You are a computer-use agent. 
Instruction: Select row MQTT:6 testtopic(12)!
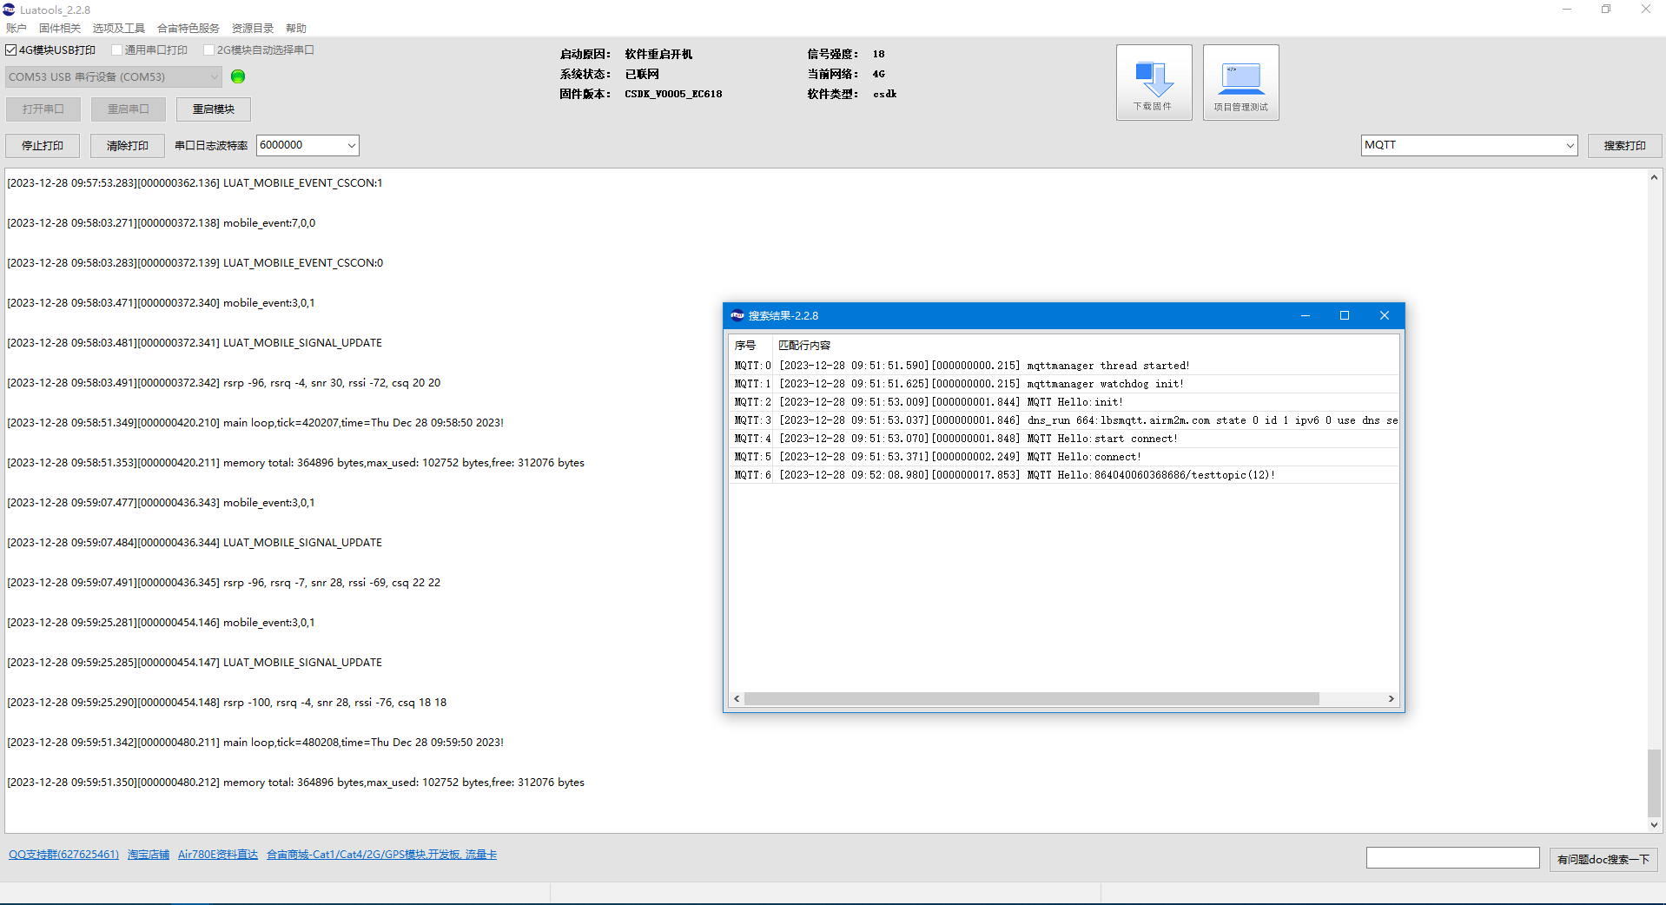pyautogui.click(x=1064, y=475)
